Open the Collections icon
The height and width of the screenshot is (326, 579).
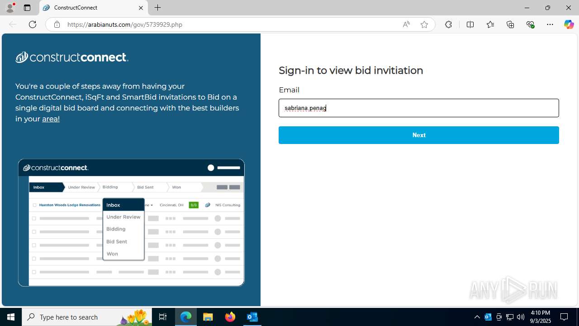point(510,24)
